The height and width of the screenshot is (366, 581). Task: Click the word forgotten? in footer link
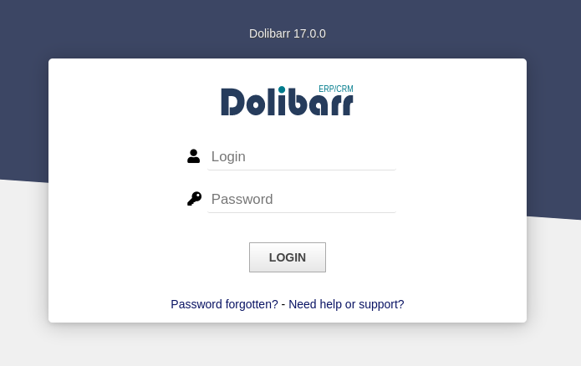[252, 304]
